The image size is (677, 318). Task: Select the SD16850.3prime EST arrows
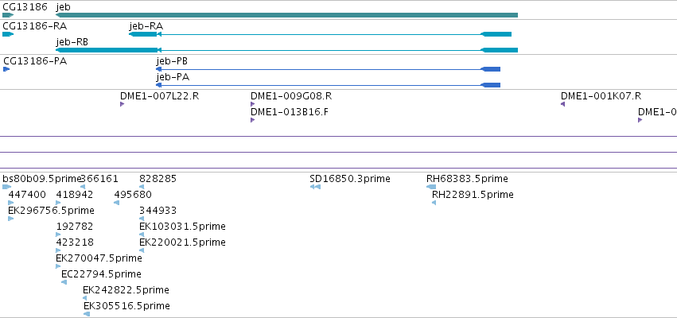(x=315, y=187)
